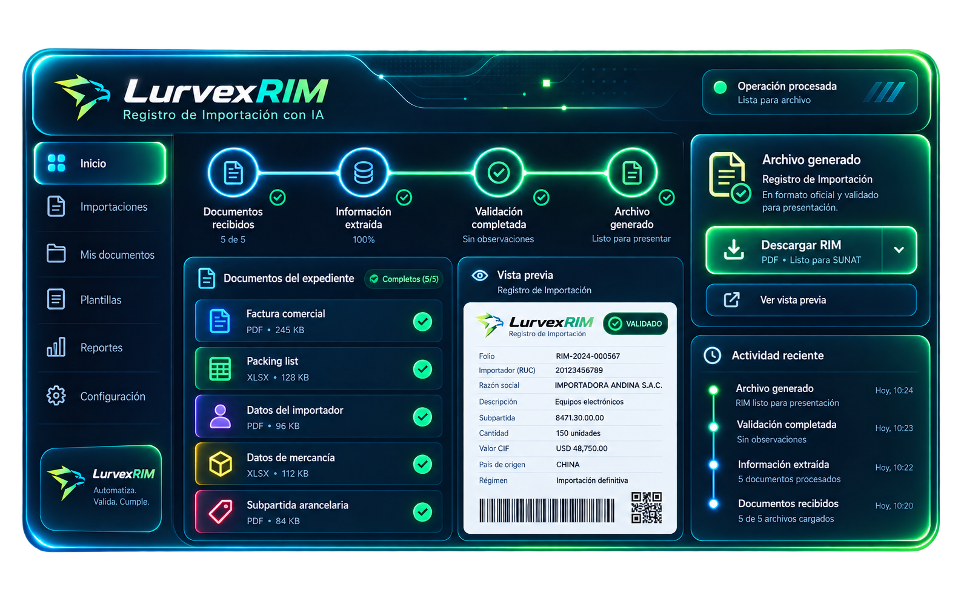Screen dimensions: 961x601
Task: Go to Inicio in the sidebar
Action: (x=100, y=163)
